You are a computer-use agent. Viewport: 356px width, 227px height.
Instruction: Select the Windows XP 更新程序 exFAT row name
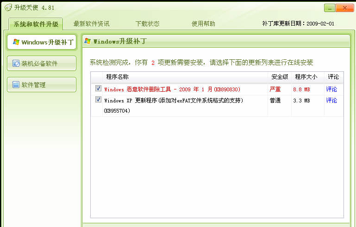174,100
